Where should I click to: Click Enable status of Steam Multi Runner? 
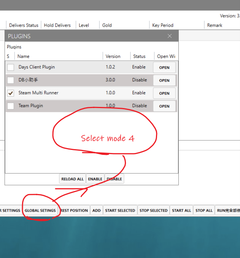pos(139,93)
